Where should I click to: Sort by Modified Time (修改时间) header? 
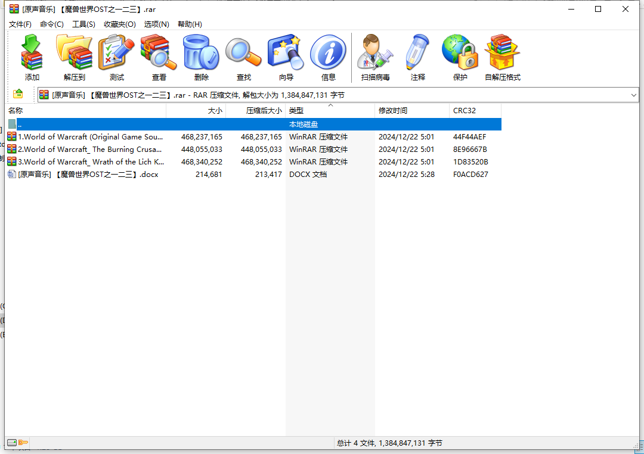click(412, 110)
